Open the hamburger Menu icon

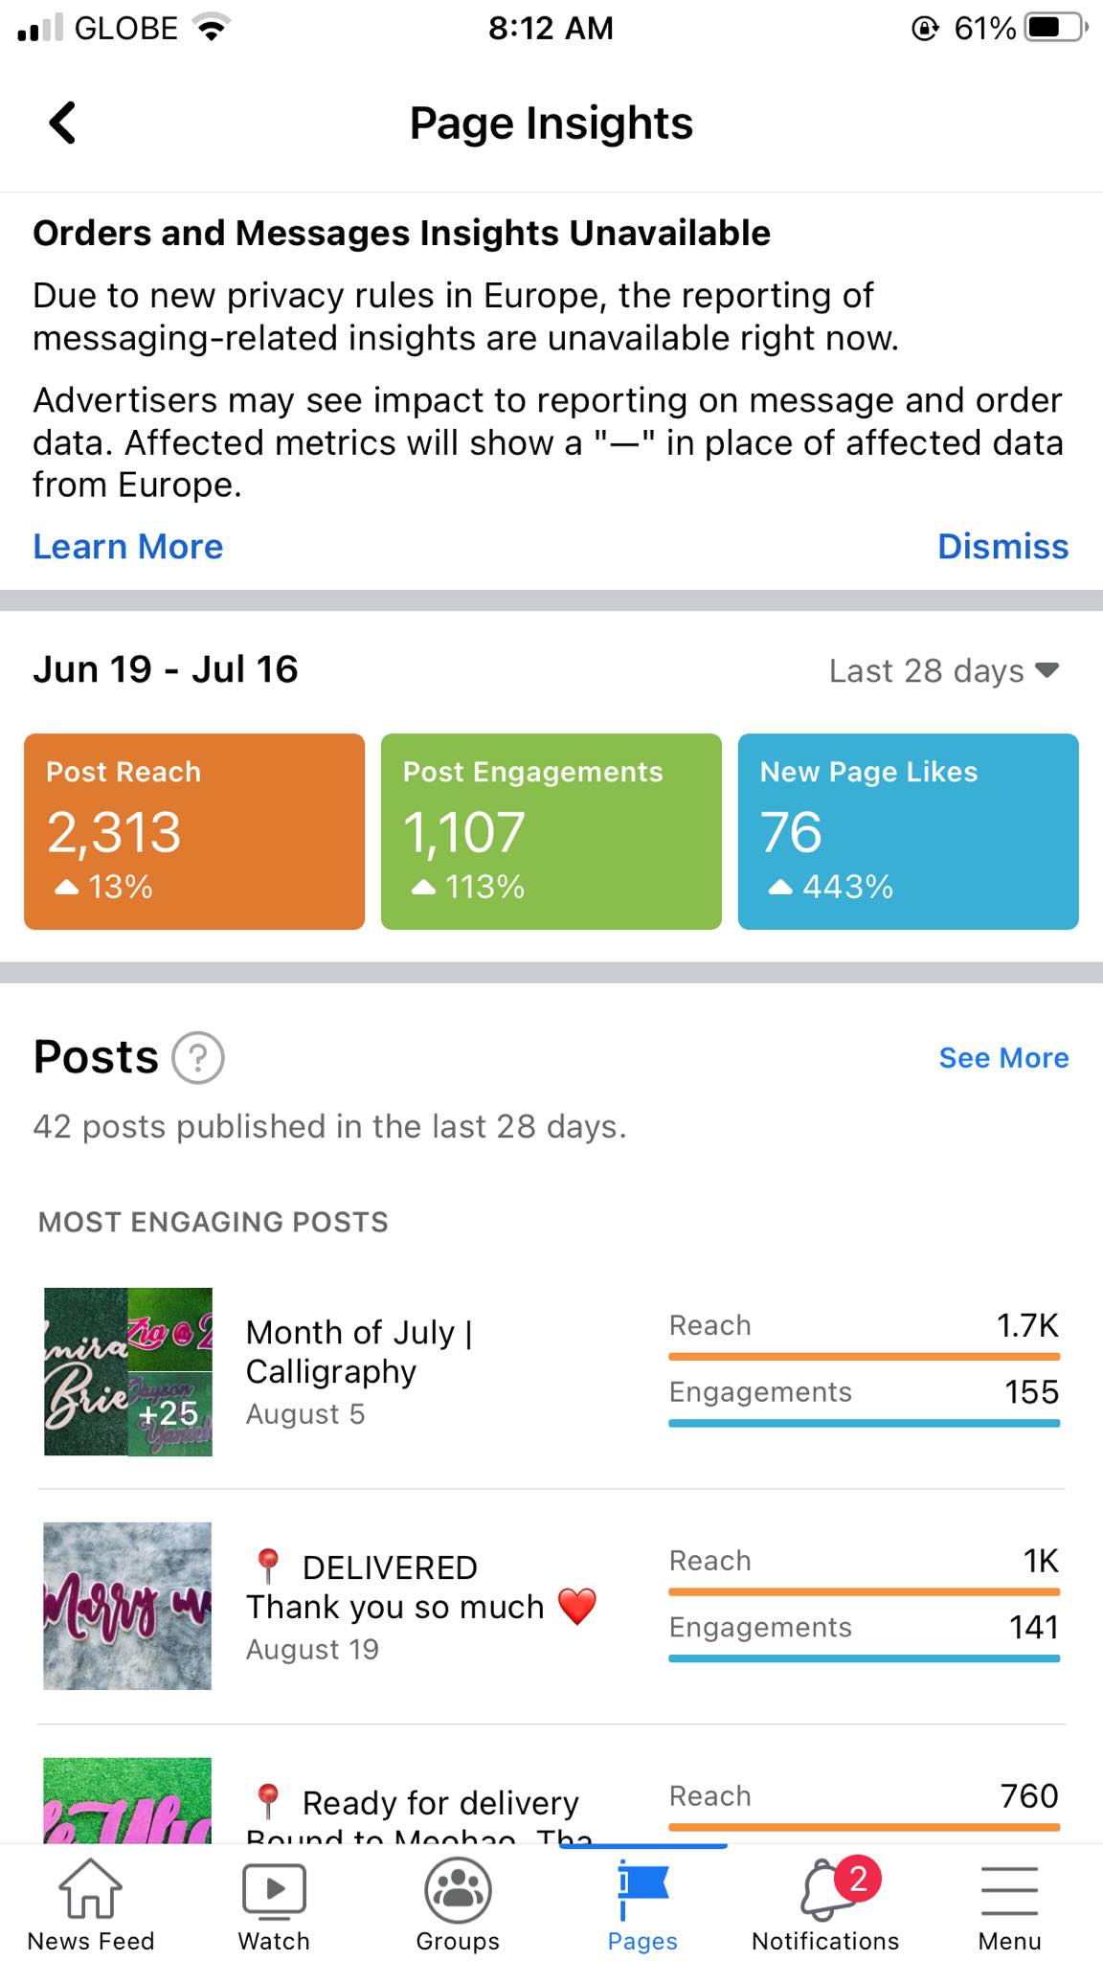tap(1009, 1889)
